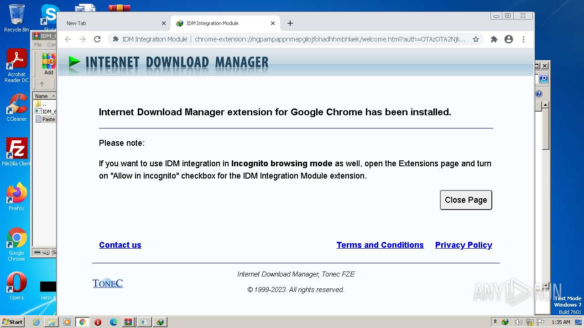Show hidden system tray icons

[495, 322]
